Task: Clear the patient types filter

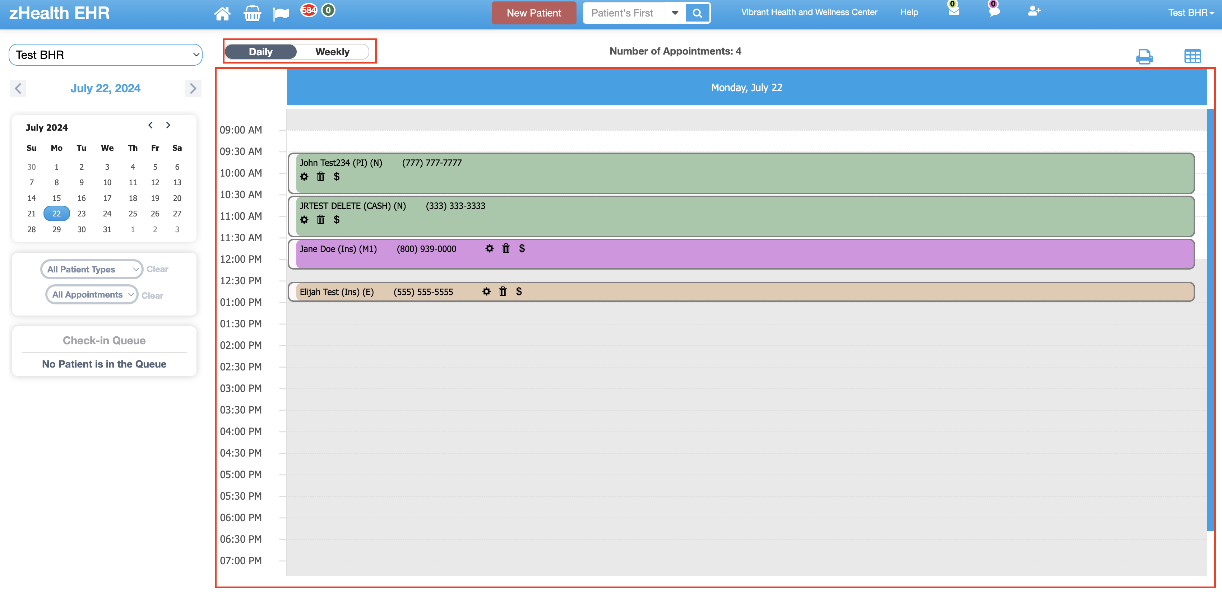Action: (x=157, y=269)
